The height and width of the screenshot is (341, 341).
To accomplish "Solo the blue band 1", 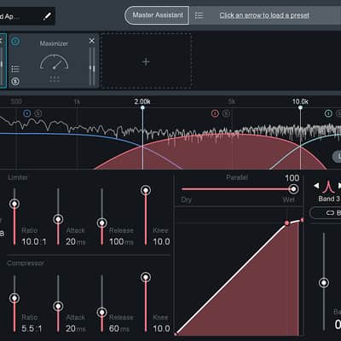I will pos(38,113).
